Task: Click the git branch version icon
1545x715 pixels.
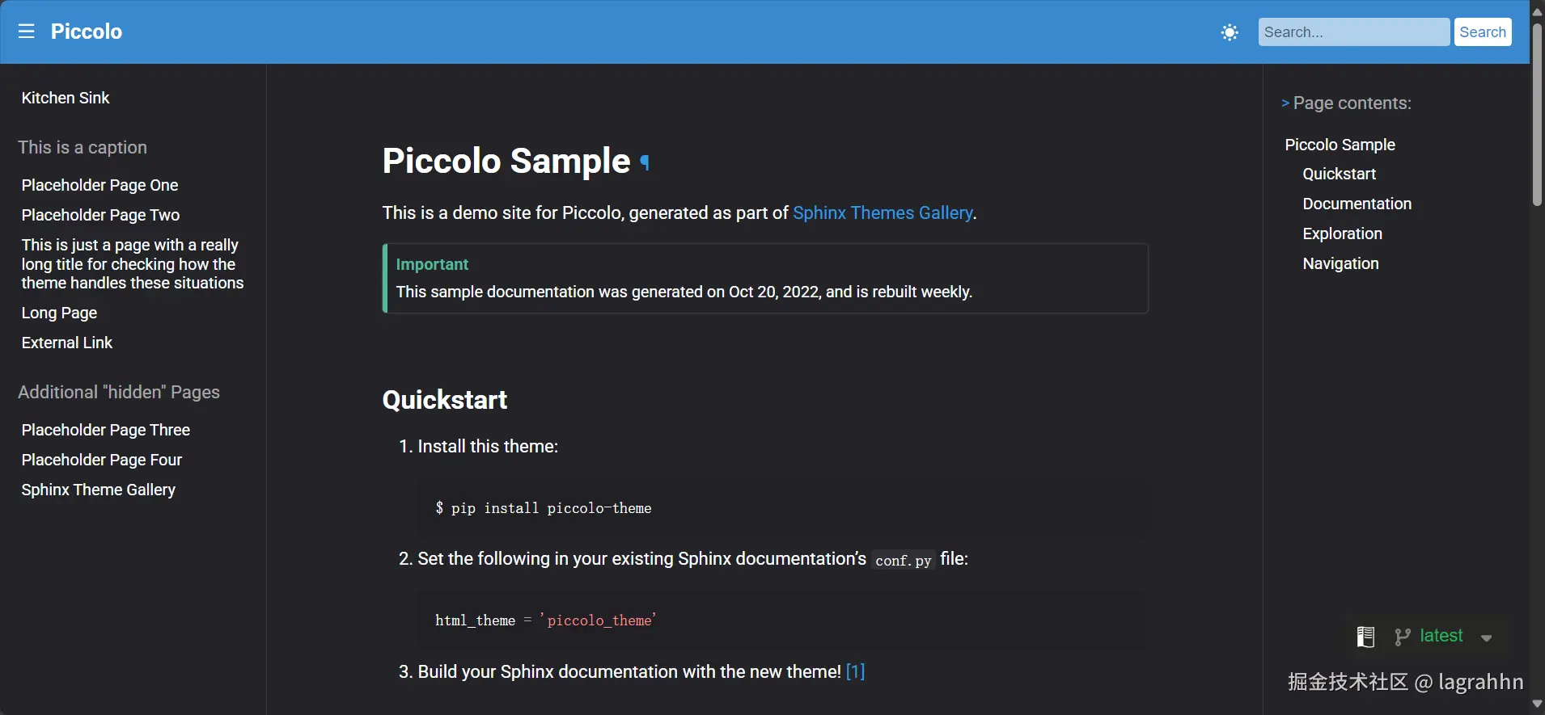Action: tap(1403, 637)
